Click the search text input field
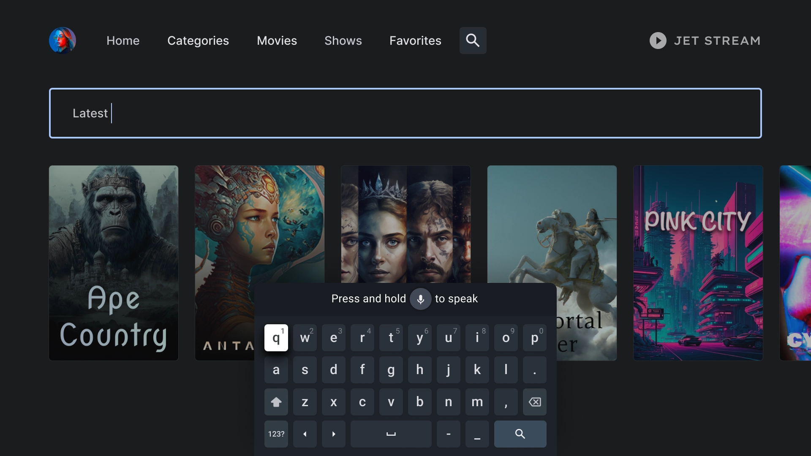This screenshot has width=811, height=456. coord(405,113)
